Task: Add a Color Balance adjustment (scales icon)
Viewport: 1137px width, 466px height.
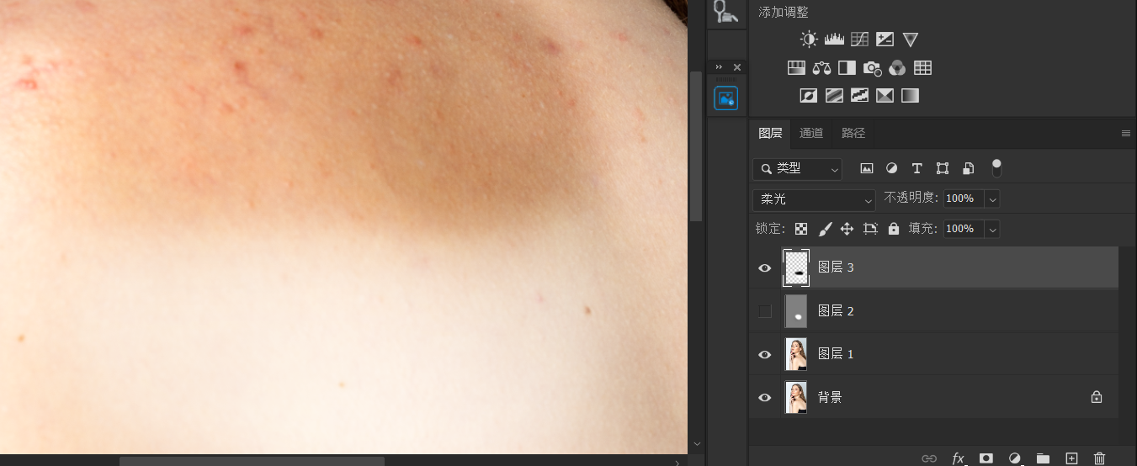Action: (x=821, y=67)
